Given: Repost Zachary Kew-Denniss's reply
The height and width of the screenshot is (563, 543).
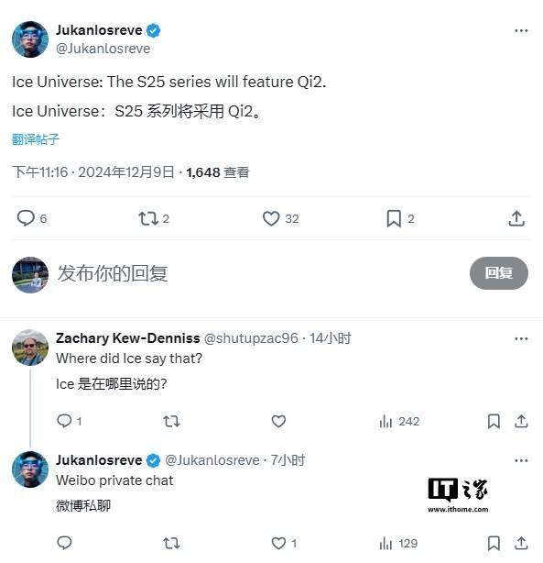Looking at the screenshot, I should coord(171,421).
